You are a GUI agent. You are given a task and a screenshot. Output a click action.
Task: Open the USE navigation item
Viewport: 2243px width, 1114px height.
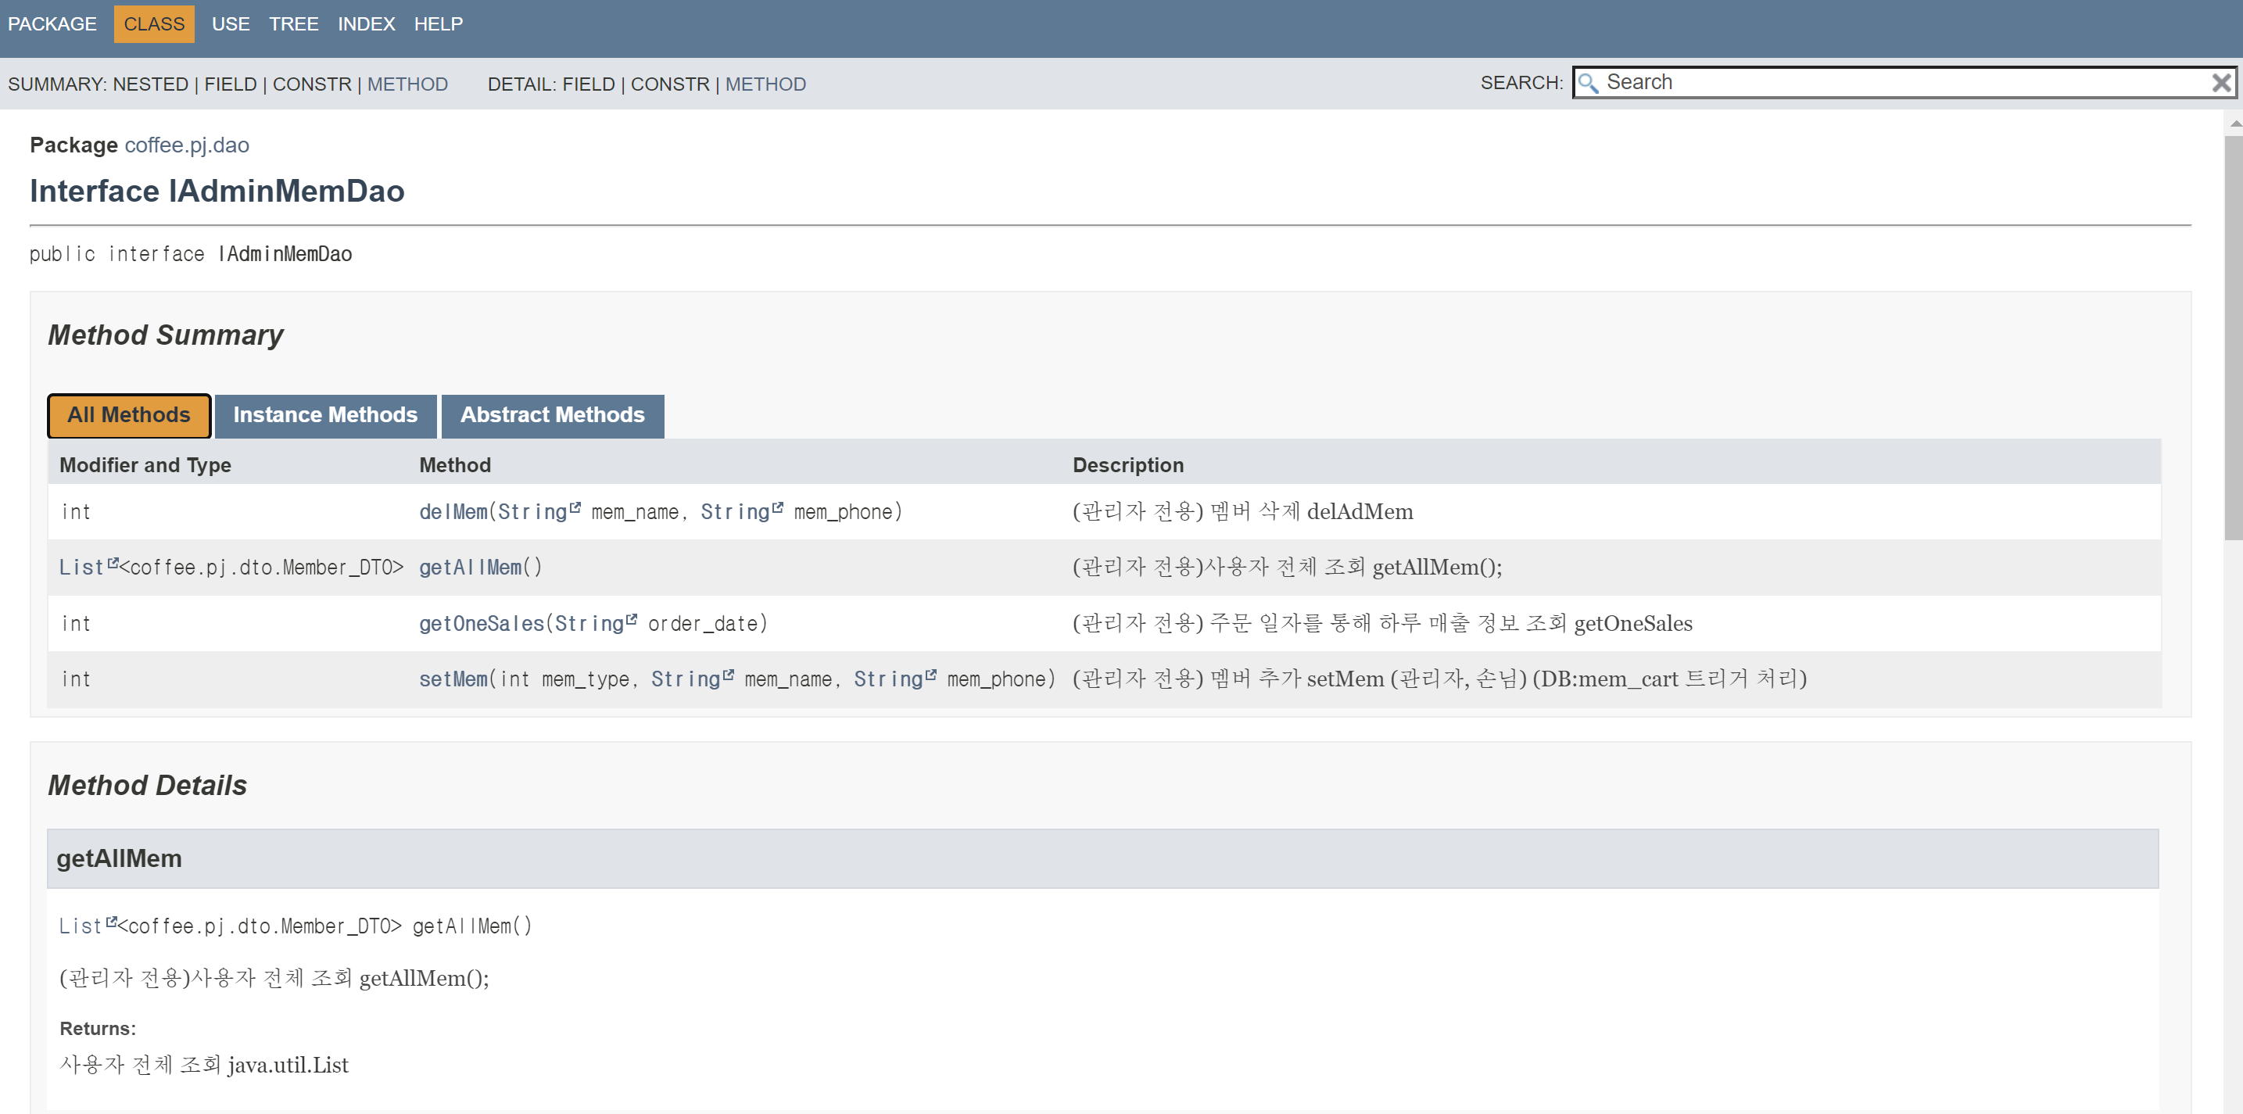coord(231,23)
